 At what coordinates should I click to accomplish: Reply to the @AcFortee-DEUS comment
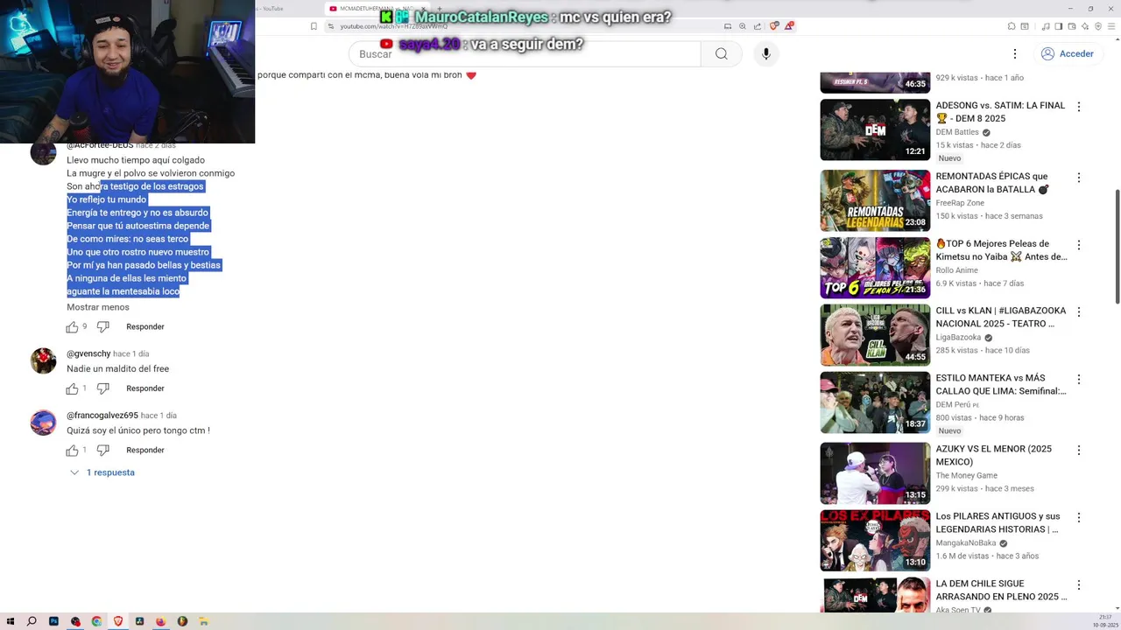145,327
